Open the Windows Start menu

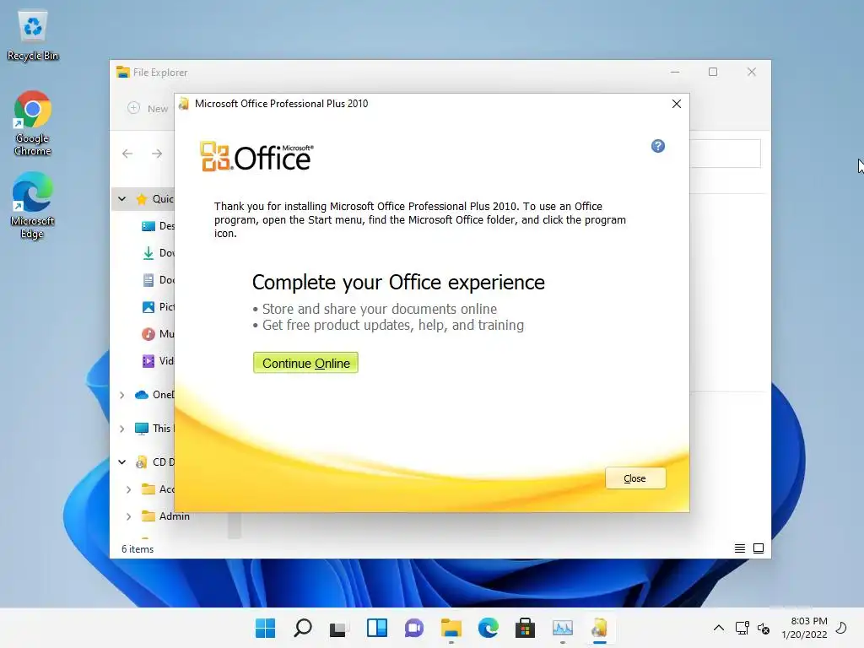pos(266,628)
